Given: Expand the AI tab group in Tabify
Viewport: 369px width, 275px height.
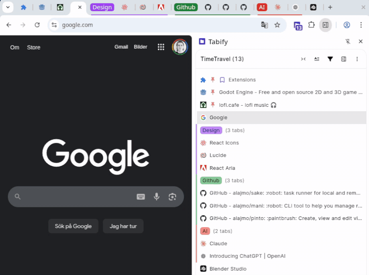Looking at the screenshot, I should 205,231.
